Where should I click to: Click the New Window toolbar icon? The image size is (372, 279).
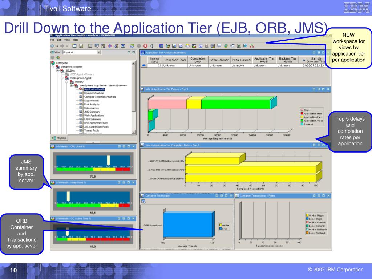(x=74, y=46)
